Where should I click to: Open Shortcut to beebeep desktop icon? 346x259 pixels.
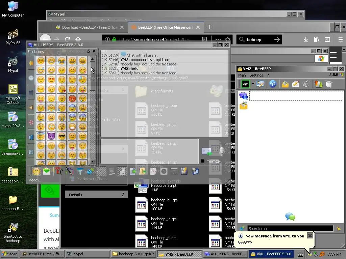[x=13, y=233]
